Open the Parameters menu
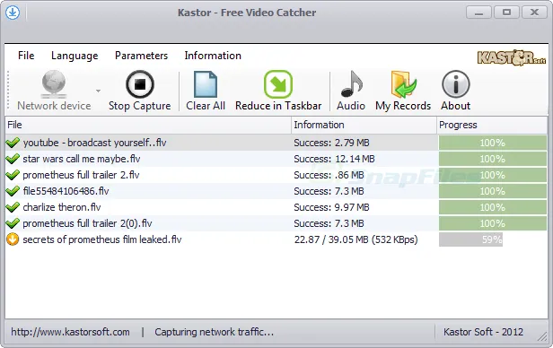This screenshot has width=553, height=348. point(142,56)
